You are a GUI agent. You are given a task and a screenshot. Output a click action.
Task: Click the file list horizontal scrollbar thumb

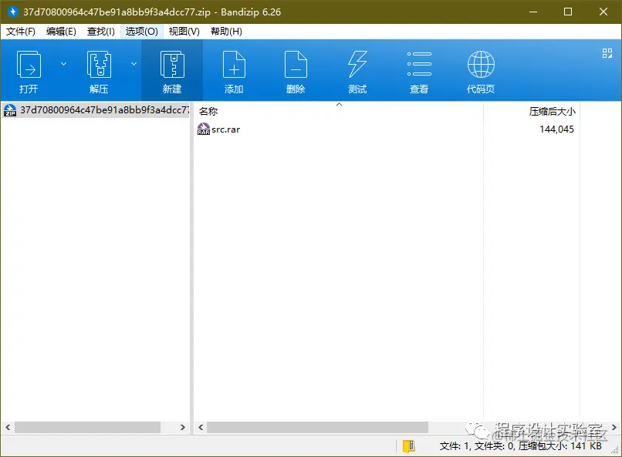(x=317, y=427)
